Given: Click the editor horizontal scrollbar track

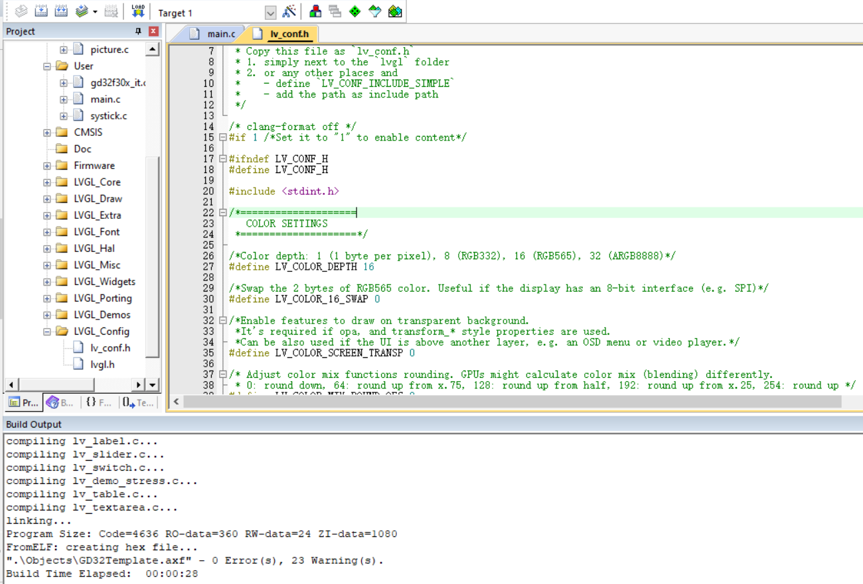Looking at the screenshot, I should coord(511,402).
